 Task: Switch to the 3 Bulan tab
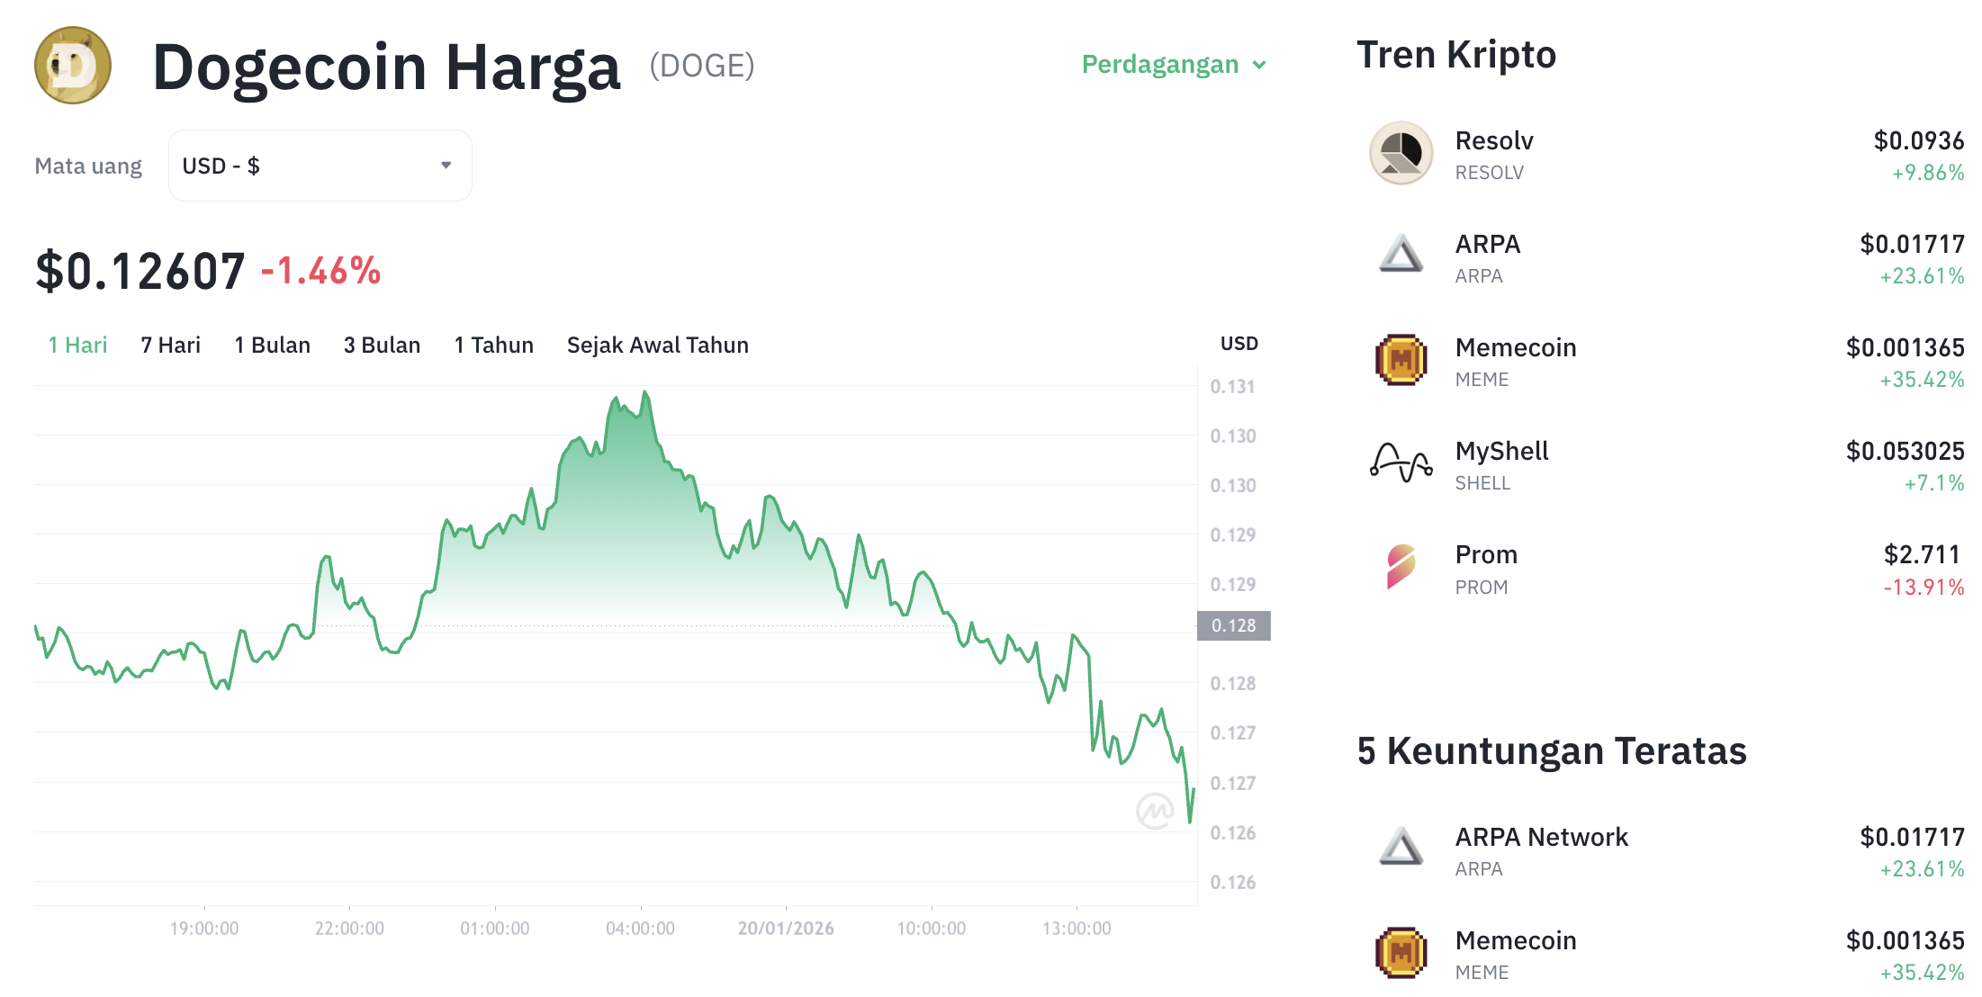382,344
